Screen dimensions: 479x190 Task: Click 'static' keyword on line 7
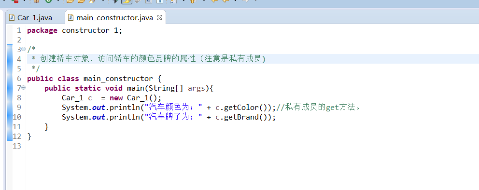pos(88,88)
